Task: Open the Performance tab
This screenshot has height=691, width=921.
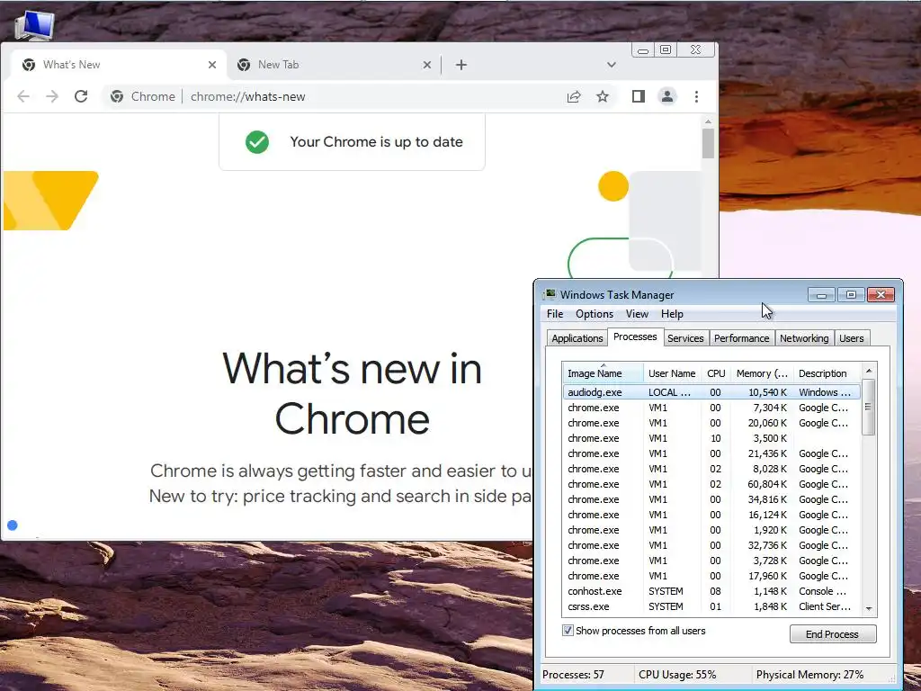Action: (741, 338)
